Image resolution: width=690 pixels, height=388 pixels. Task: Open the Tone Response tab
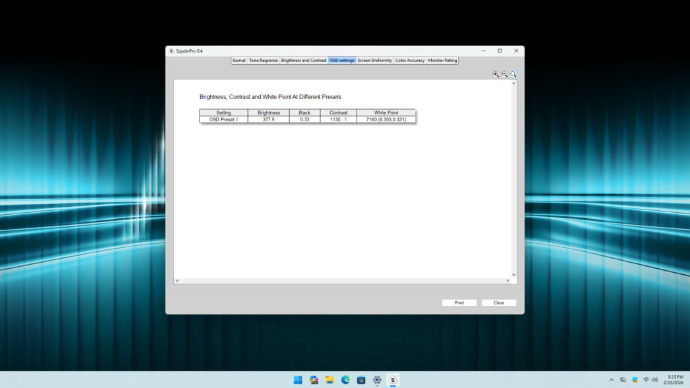(263, 61)
